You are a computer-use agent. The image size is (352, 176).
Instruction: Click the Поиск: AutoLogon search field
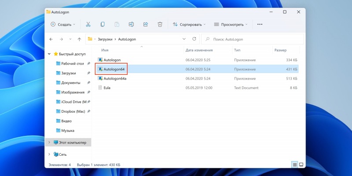(252, 39)
